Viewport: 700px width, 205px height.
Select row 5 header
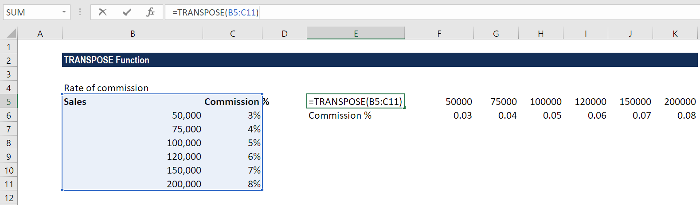[x=8, y=101]
